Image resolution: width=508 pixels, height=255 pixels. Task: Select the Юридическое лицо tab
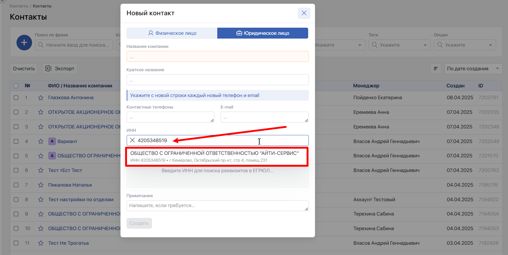click(263, 33)
